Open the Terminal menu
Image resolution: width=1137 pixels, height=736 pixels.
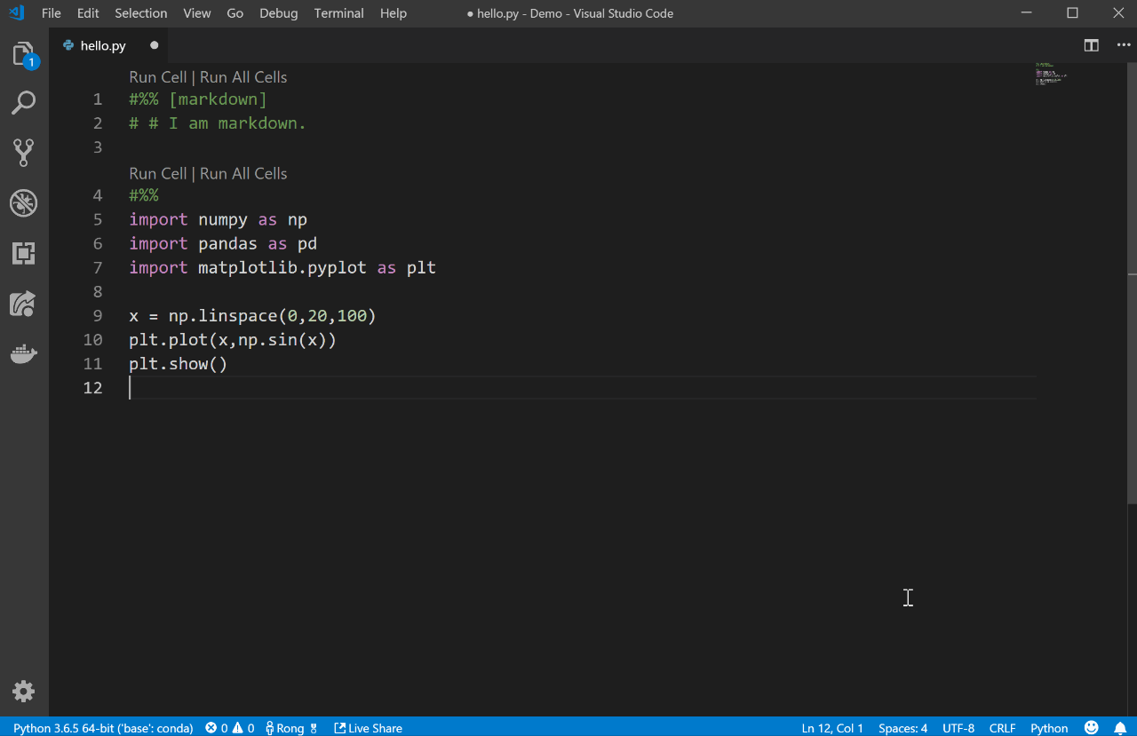tap(338, 13)
